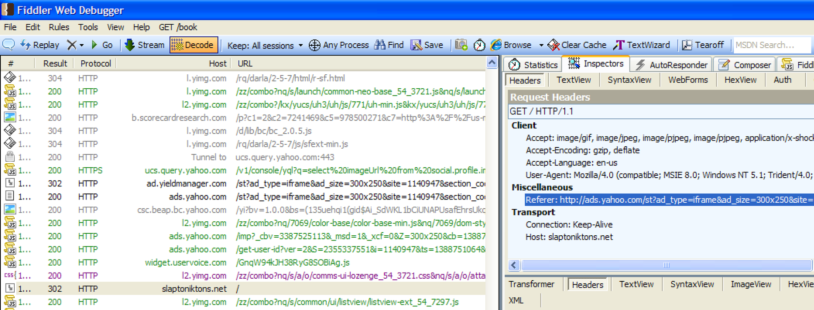Screen dimensions: 814x310
Task: Click the timer stopwatch icon
Action: click(479, 45)
